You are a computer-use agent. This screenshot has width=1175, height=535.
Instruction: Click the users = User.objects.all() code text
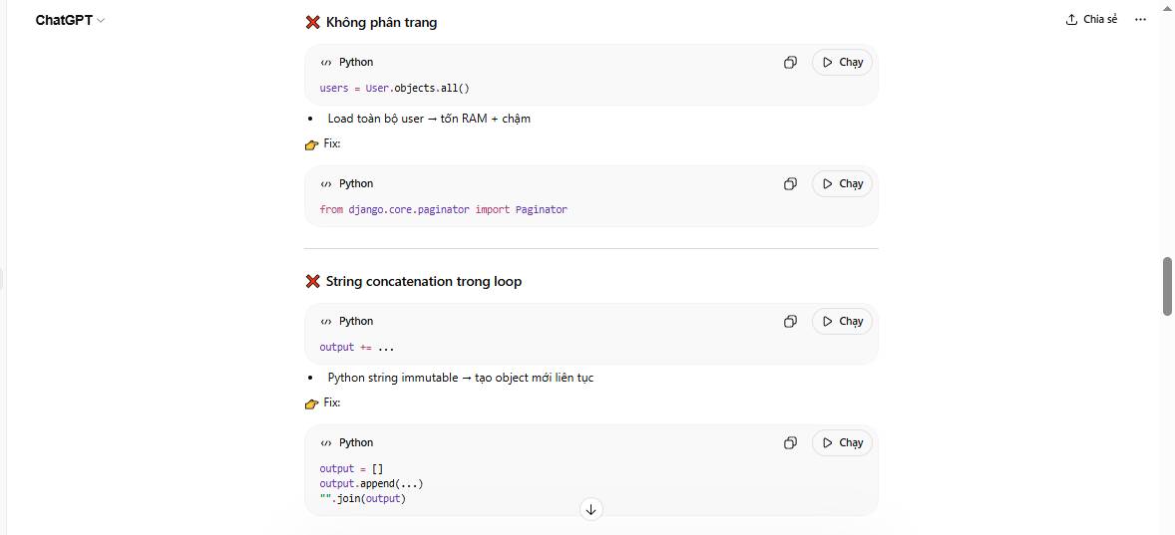pos(394,88)
